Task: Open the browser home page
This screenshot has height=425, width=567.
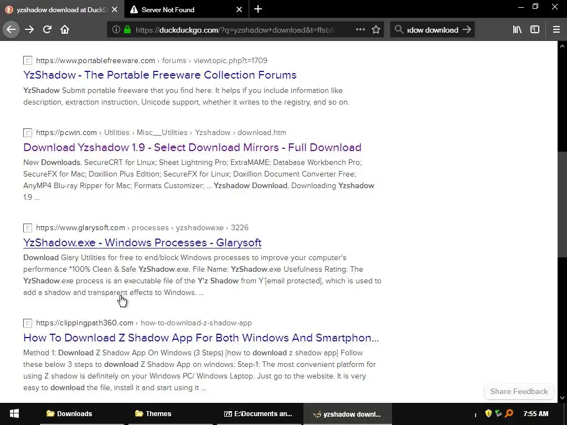Action: (65, 29)
